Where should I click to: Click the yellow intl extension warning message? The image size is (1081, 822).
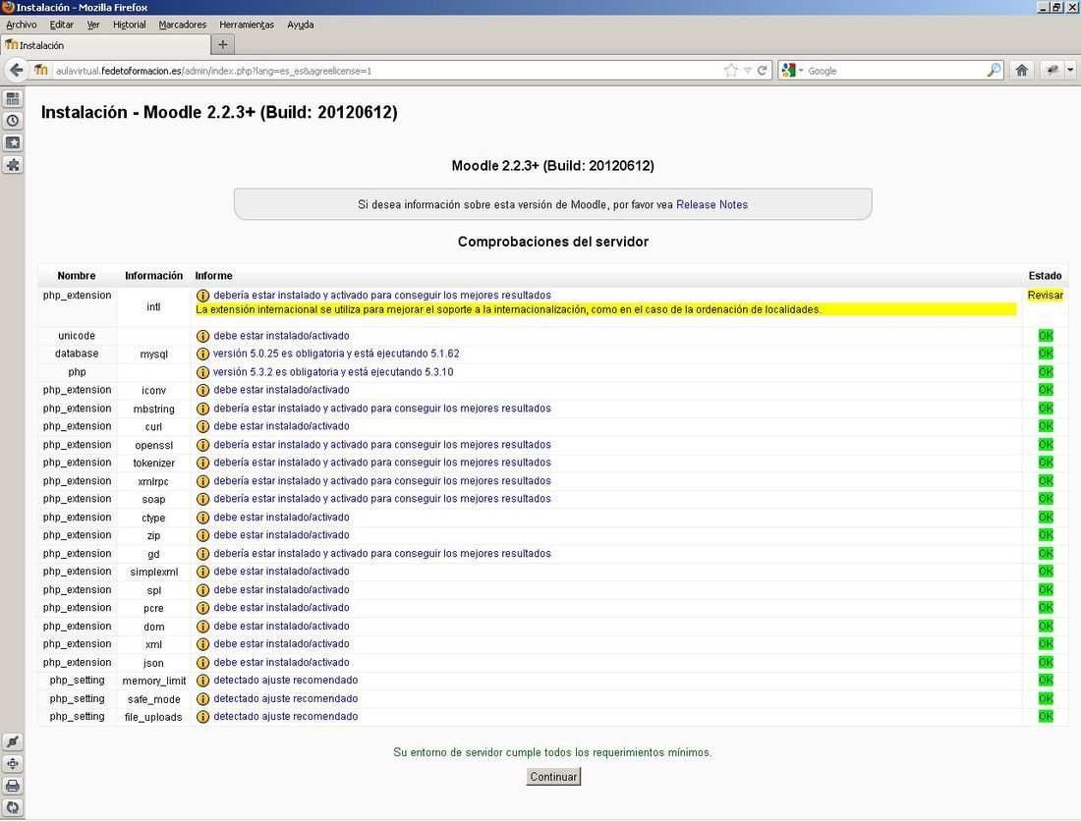click(606, 310)
